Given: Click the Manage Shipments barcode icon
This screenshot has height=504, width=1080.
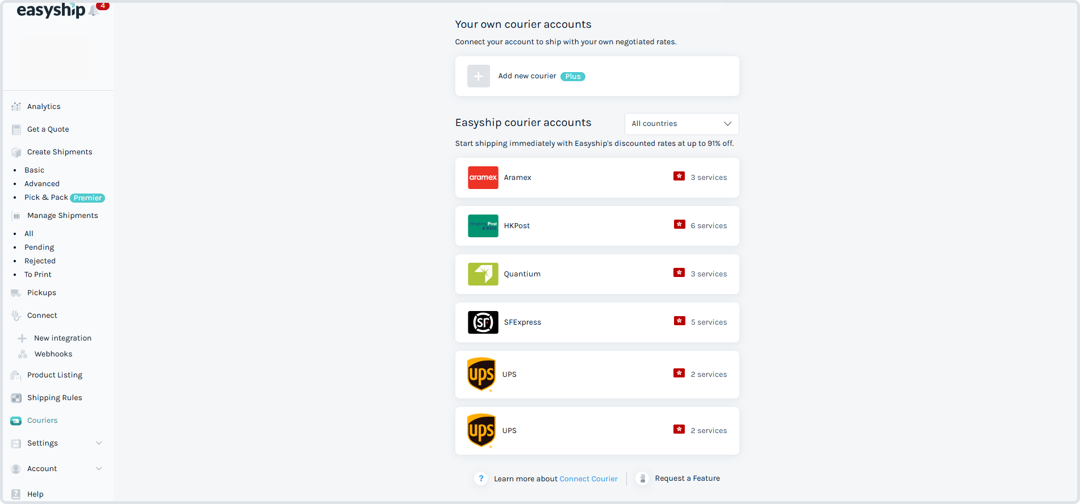Looking at the screenshot, I should [x=16, y=216].
